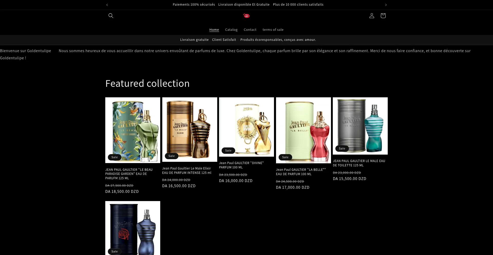This screenshot has height=255, width=493.
Task: Click the red lips store logo
Action: 246,16
